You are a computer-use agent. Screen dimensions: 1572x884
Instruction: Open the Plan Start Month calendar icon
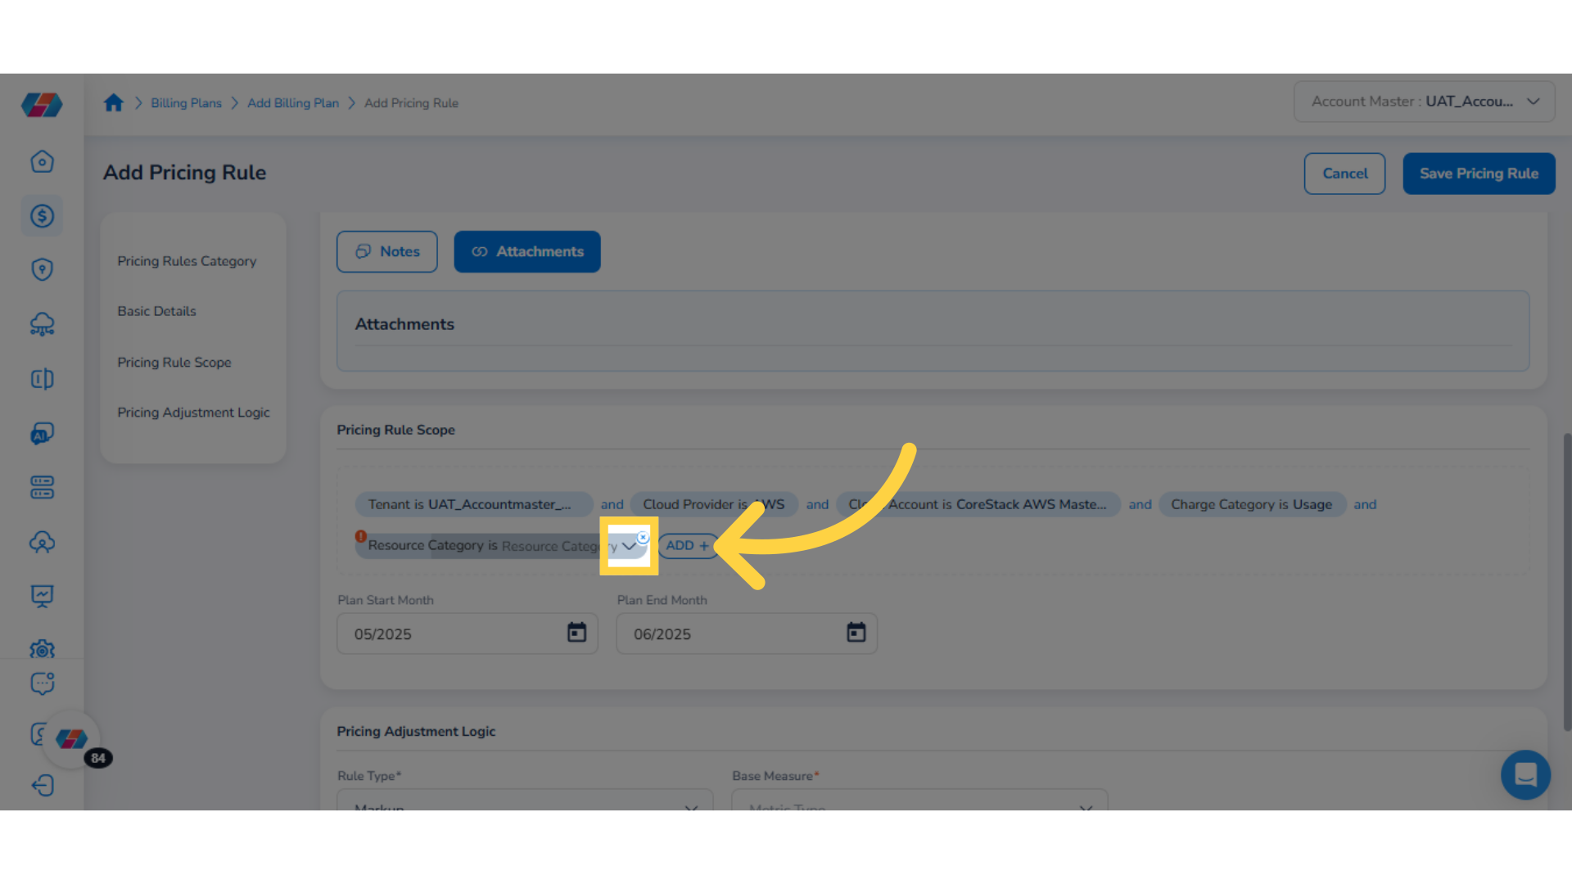[x=576, y=632]
